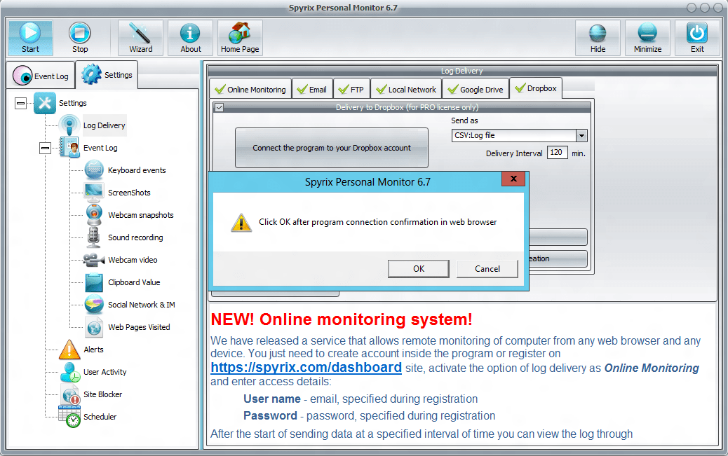
Task: Click Cancel in the dialog
Action: tap(487, 268)
